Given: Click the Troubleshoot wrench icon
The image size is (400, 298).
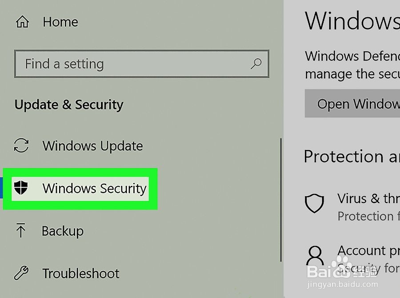Looking at the screenshot, I should point(22,274).
